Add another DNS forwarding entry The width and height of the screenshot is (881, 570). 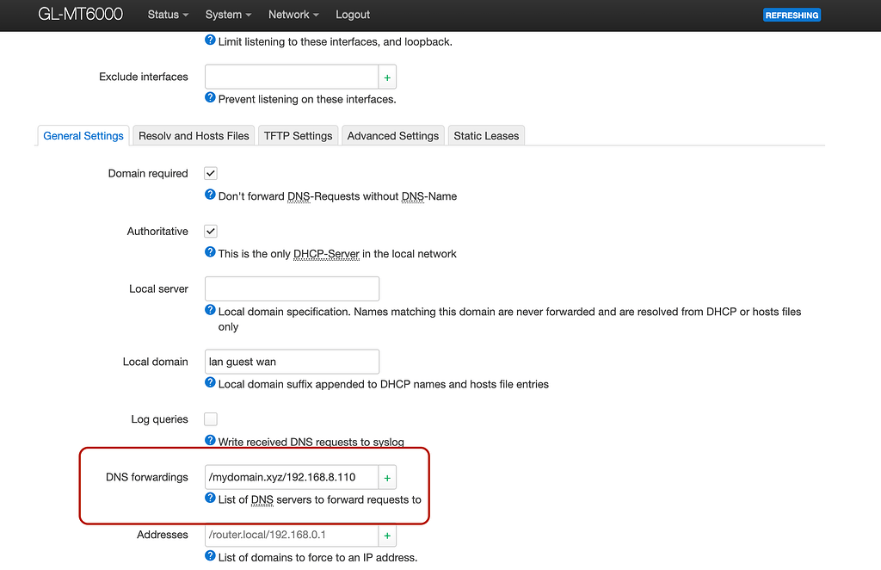tap(386, 476)
